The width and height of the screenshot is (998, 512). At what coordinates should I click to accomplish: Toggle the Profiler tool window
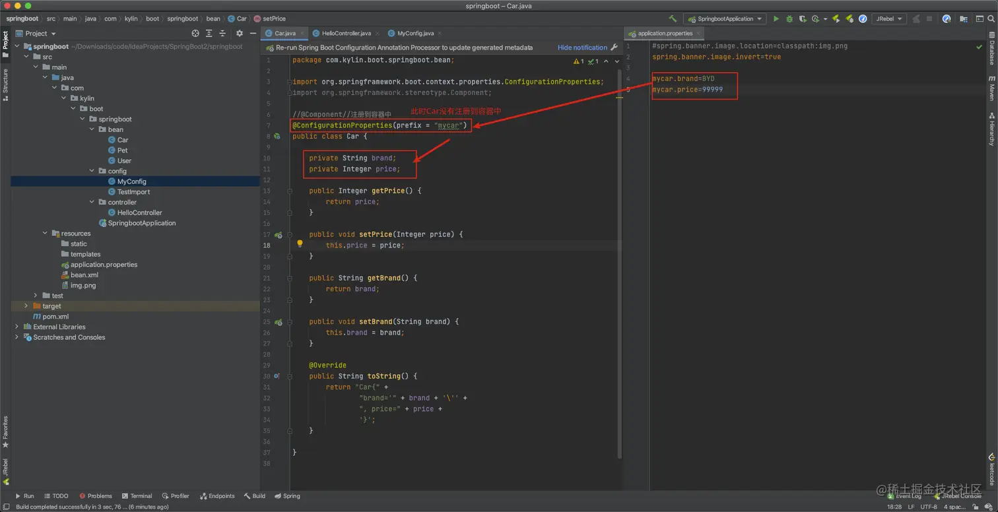(x=176, y=496)
